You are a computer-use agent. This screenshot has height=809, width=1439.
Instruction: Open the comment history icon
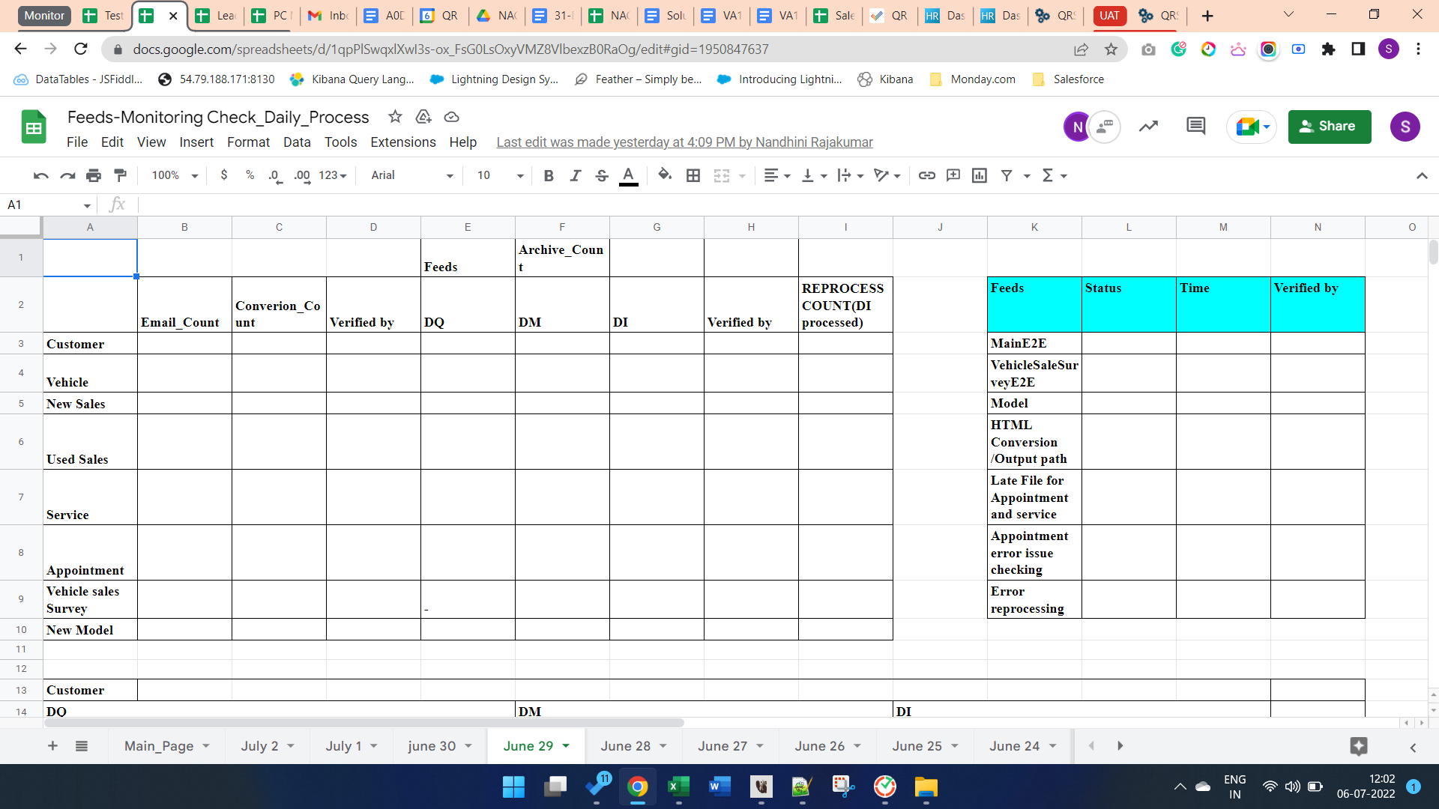(1195, 127)
